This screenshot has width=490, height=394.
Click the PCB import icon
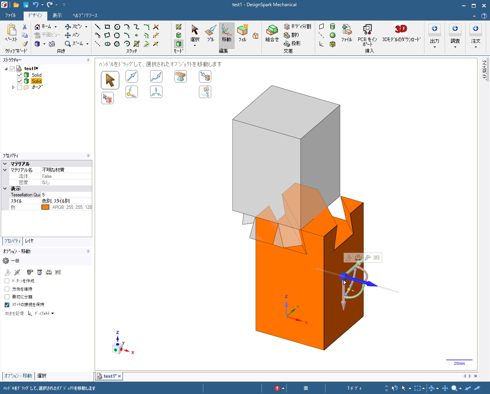coord(367,29)
